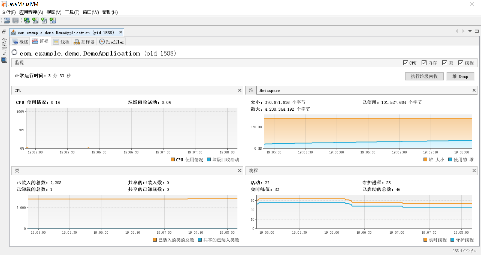Click the Add Application Snapshot toolbar icon
This screenshot has height=255, width=481.
(53, 21)
